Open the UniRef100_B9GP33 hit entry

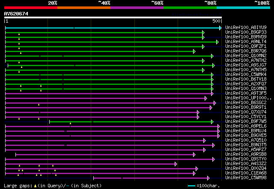click(246, 32)
